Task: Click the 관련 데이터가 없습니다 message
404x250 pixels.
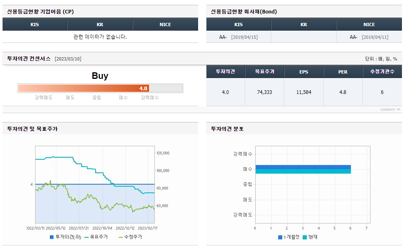Action: point(100,37)
